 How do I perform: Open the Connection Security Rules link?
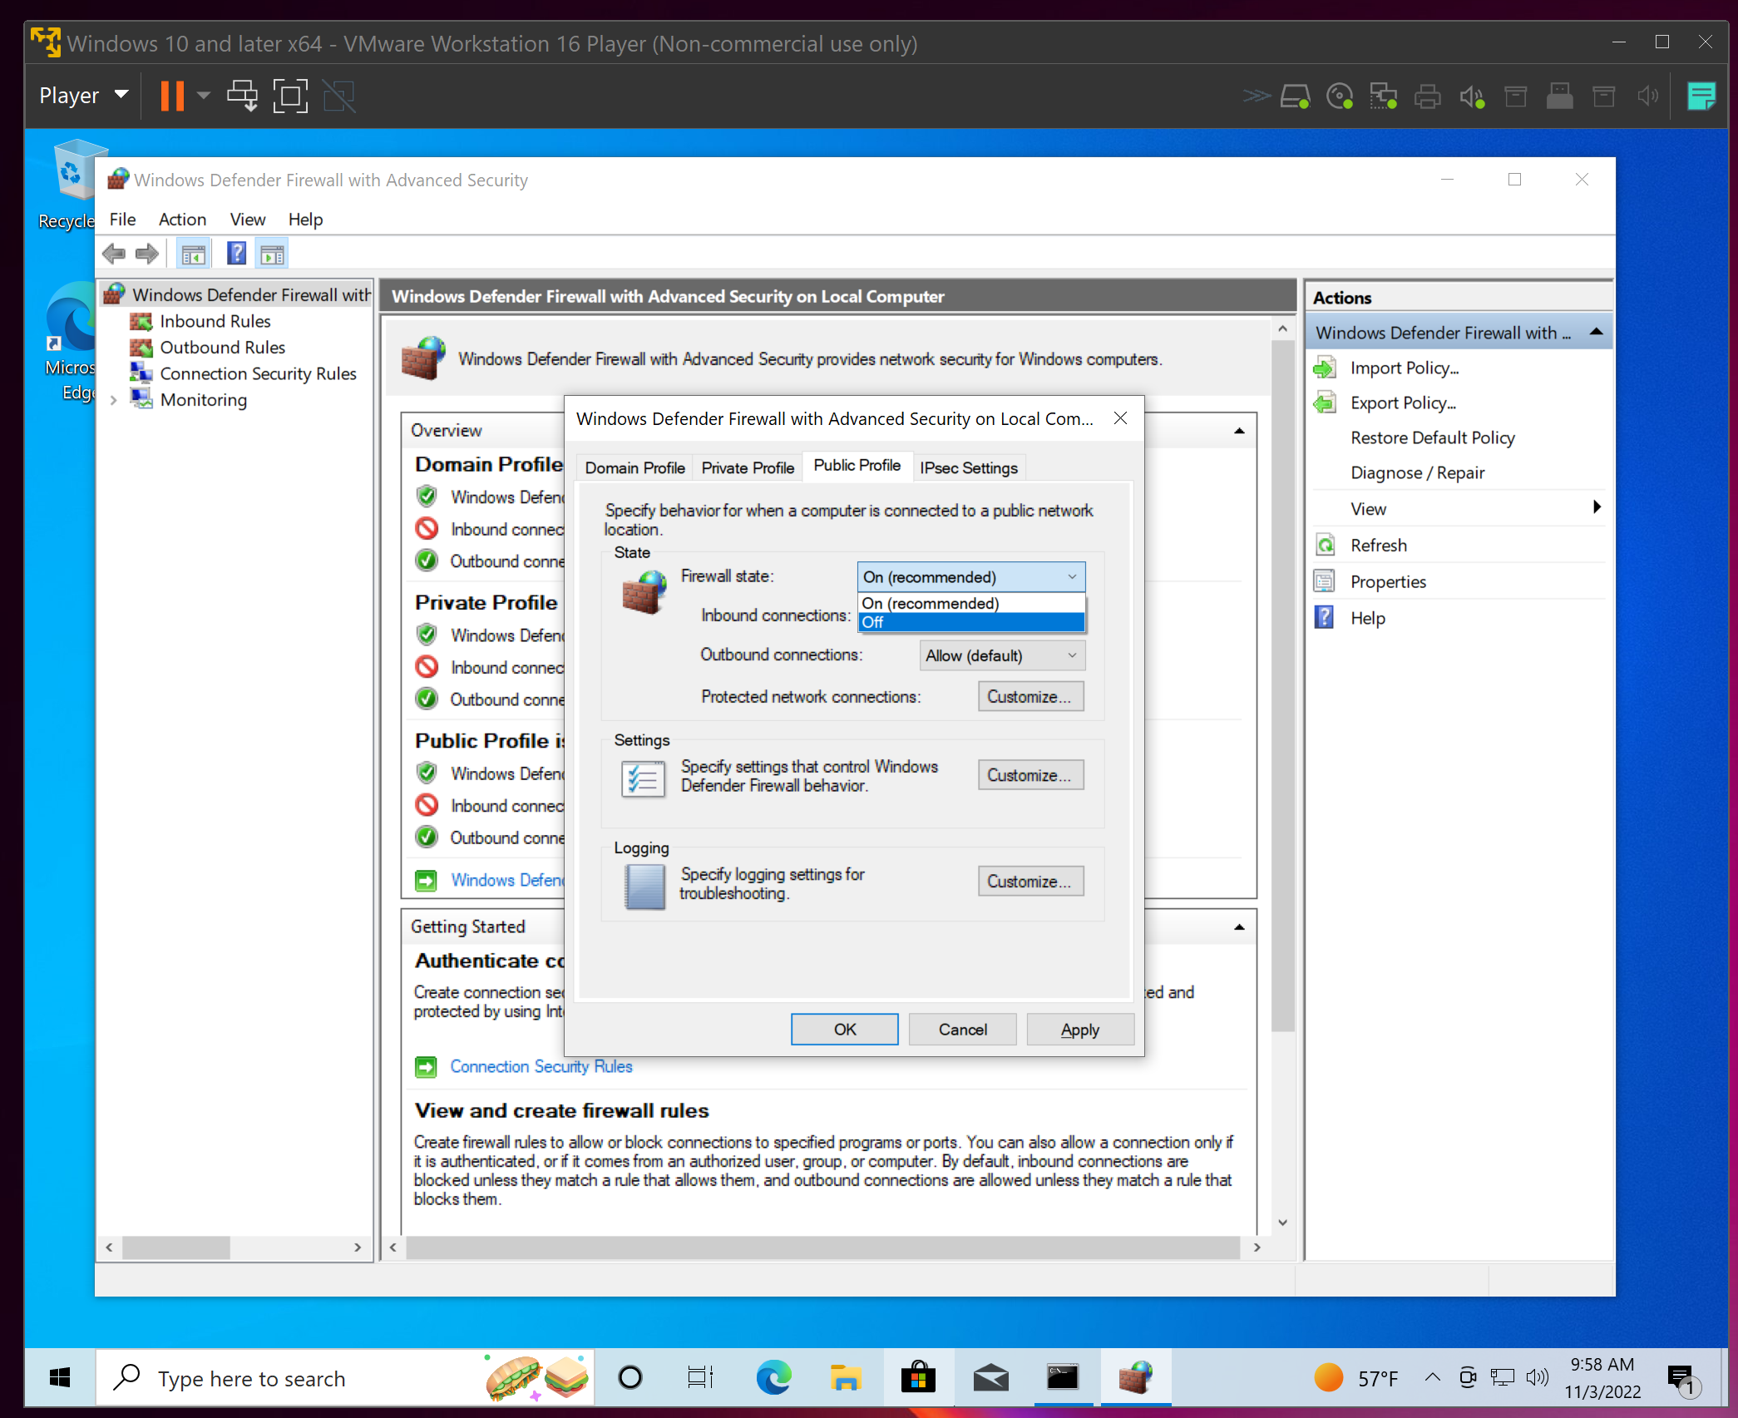pos(541,1066)
